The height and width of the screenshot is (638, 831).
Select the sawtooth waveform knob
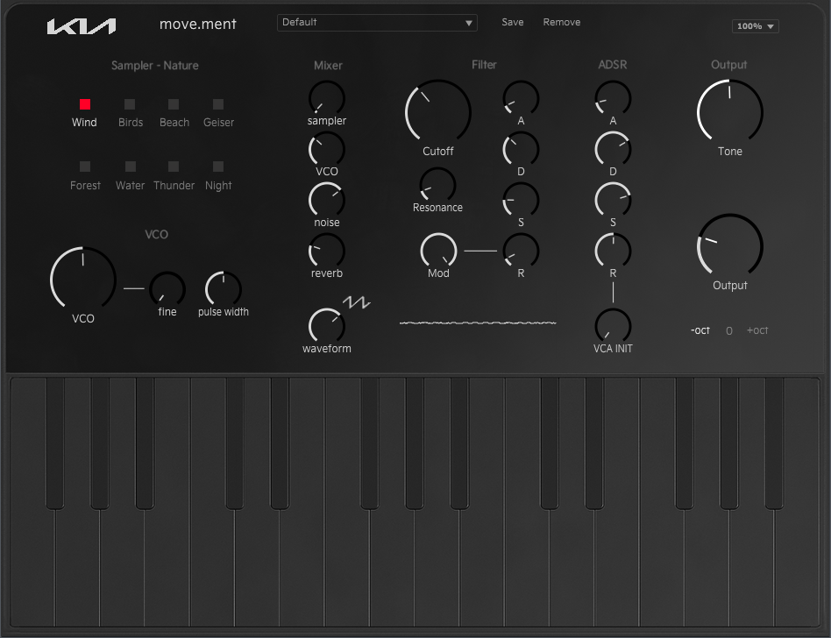tap(327, 326)
